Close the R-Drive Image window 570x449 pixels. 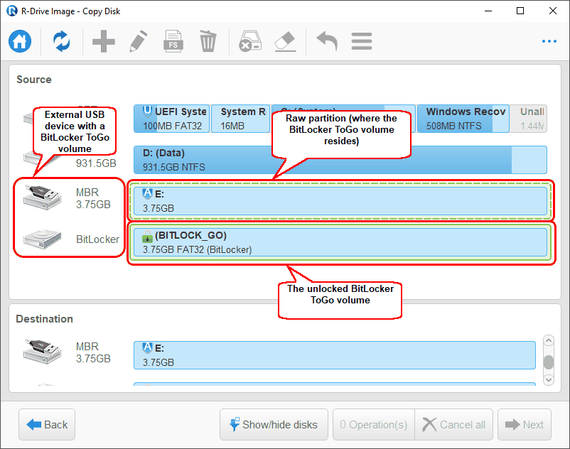[x=553, y=11]
